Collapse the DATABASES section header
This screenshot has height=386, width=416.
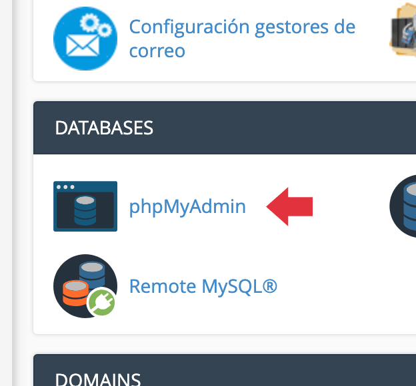[x=225, y=128]
